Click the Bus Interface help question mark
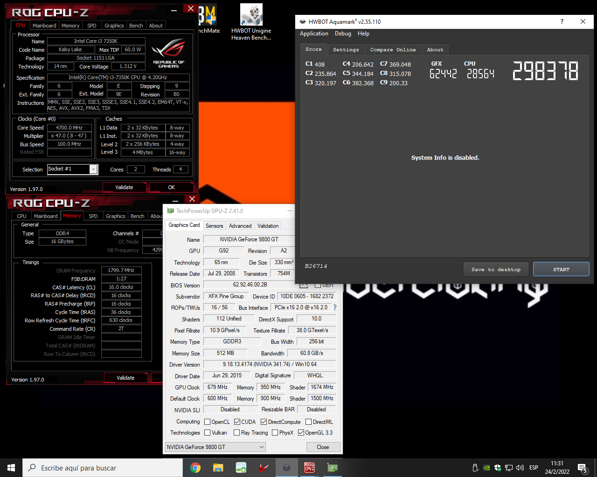The width and height of the screenshot is (597, 477). [334, 307]
